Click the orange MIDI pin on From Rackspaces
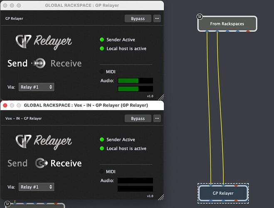The height and width of the screenshot is (208, 274). point(248,31)
